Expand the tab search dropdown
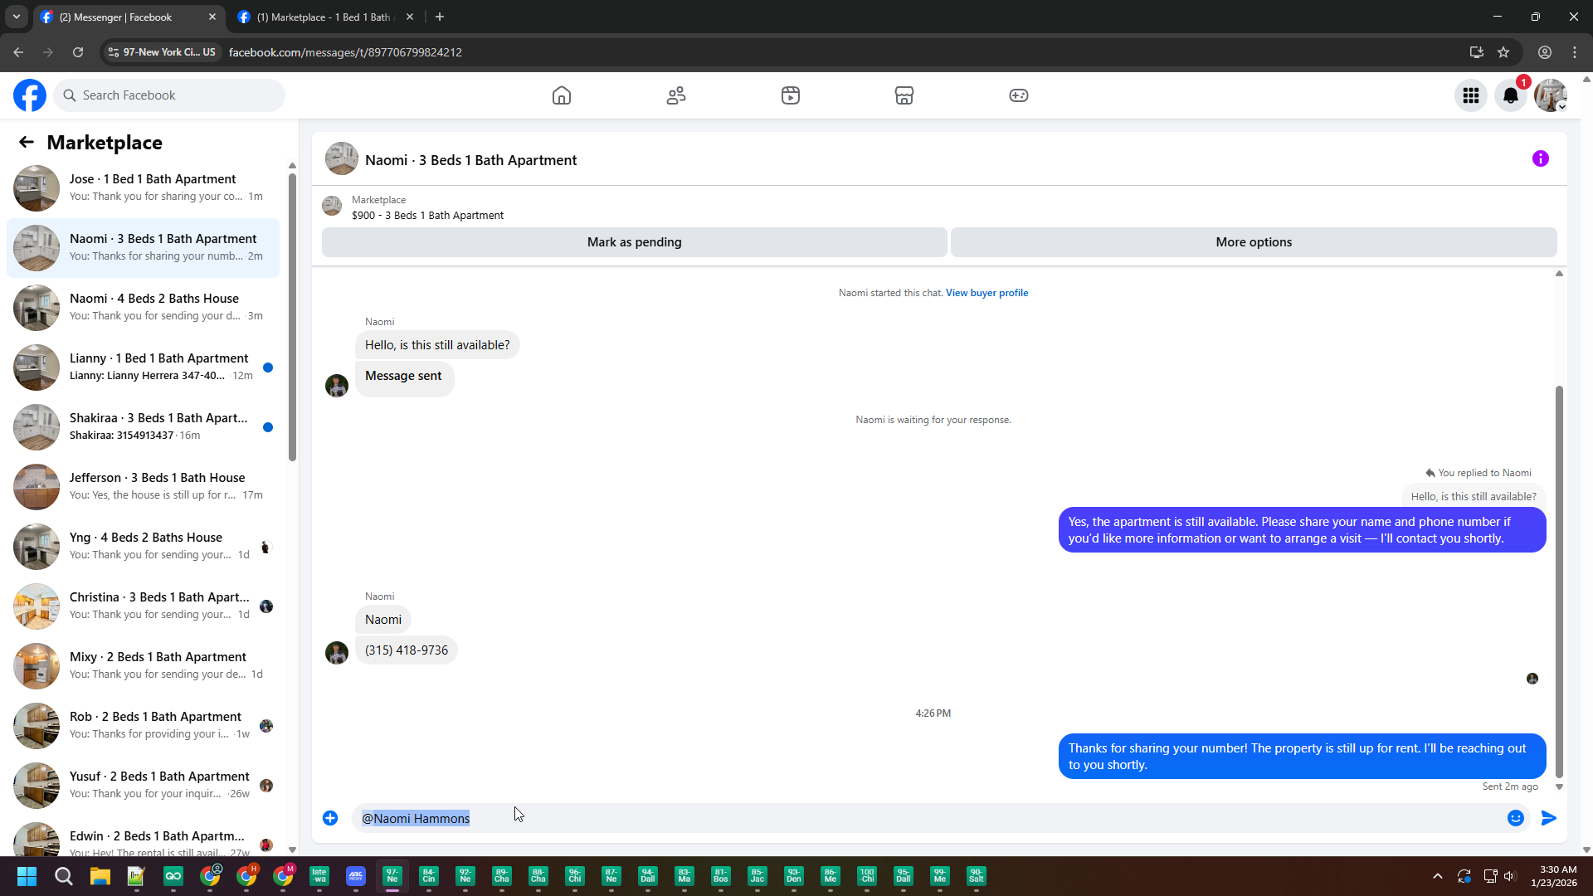1593x896 pixels. tap(17, 17)
